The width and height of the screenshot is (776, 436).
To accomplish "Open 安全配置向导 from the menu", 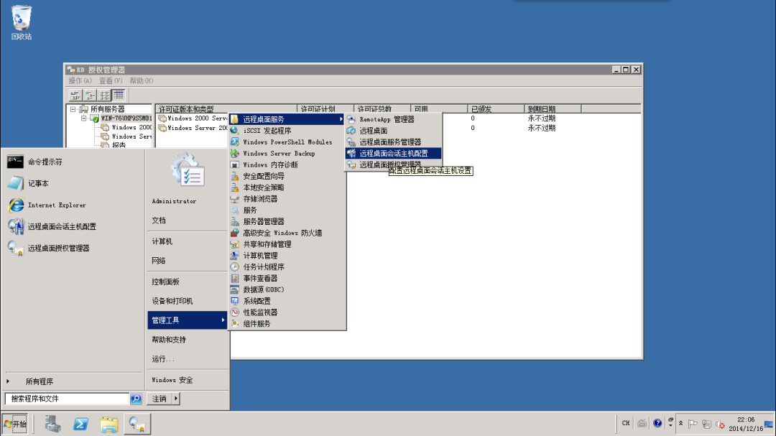I will (287, 176).
